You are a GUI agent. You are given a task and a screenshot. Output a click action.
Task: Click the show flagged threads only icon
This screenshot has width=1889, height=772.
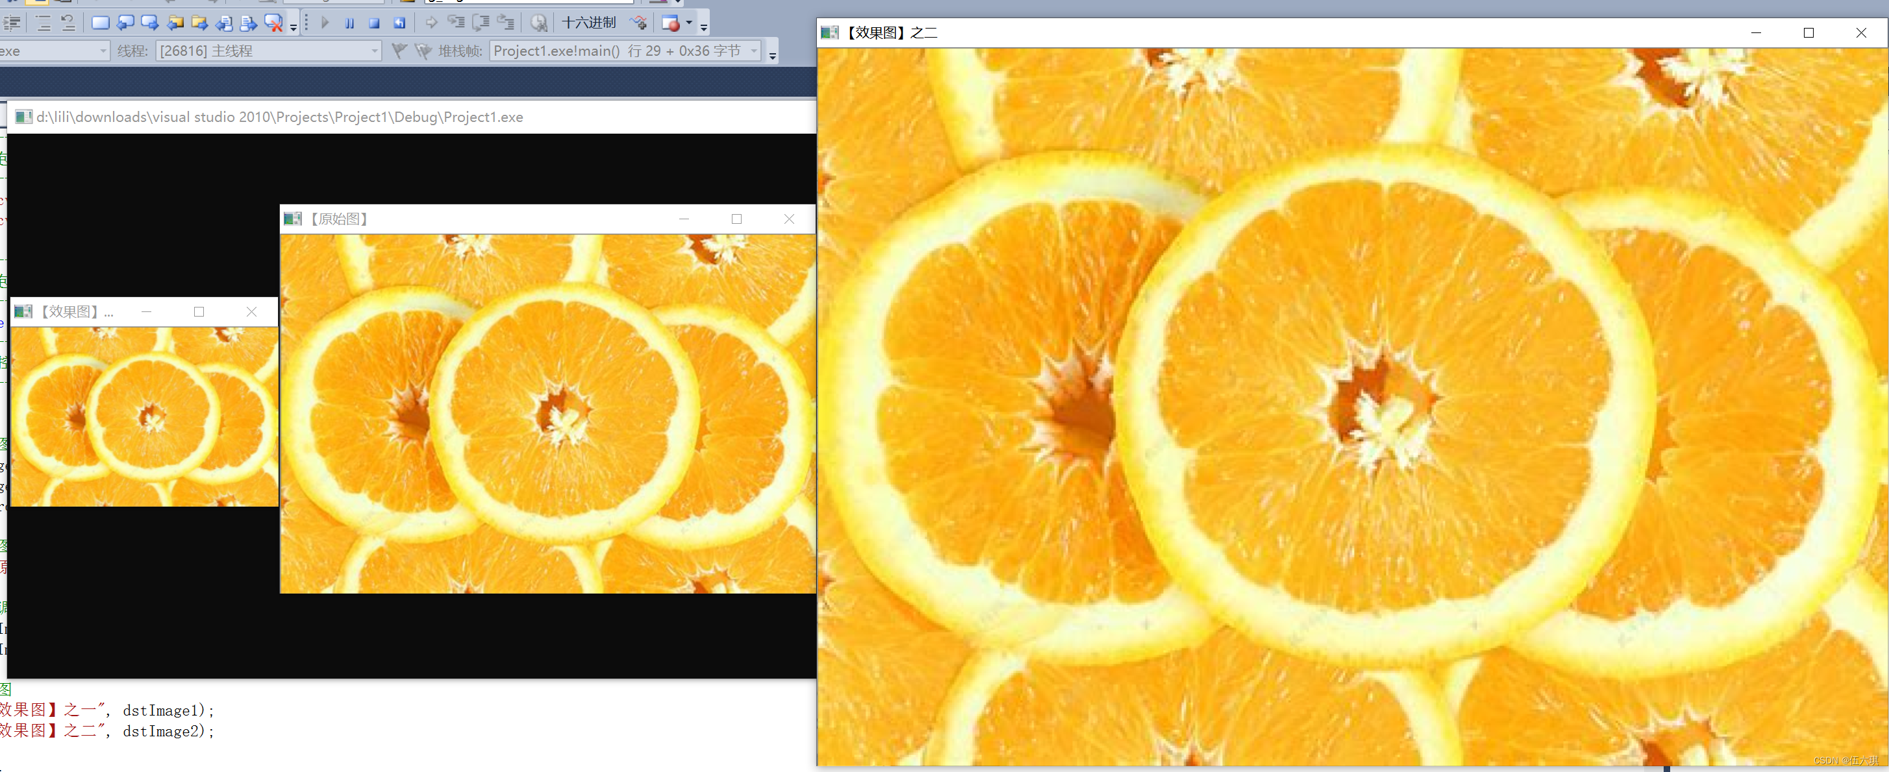[423, 51]
